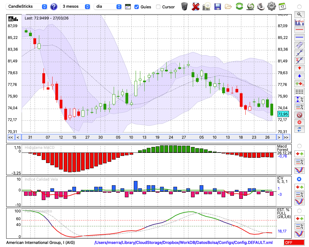The image size is (309, 247).
Task: Click the red prohibition sign icon
Action: point(299,115)
